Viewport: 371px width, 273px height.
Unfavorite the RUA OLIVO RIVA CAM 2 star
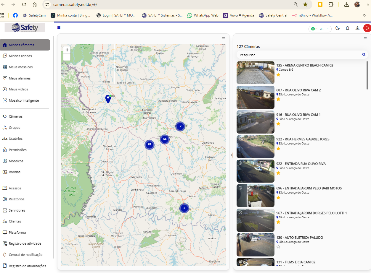pos(278,99)
